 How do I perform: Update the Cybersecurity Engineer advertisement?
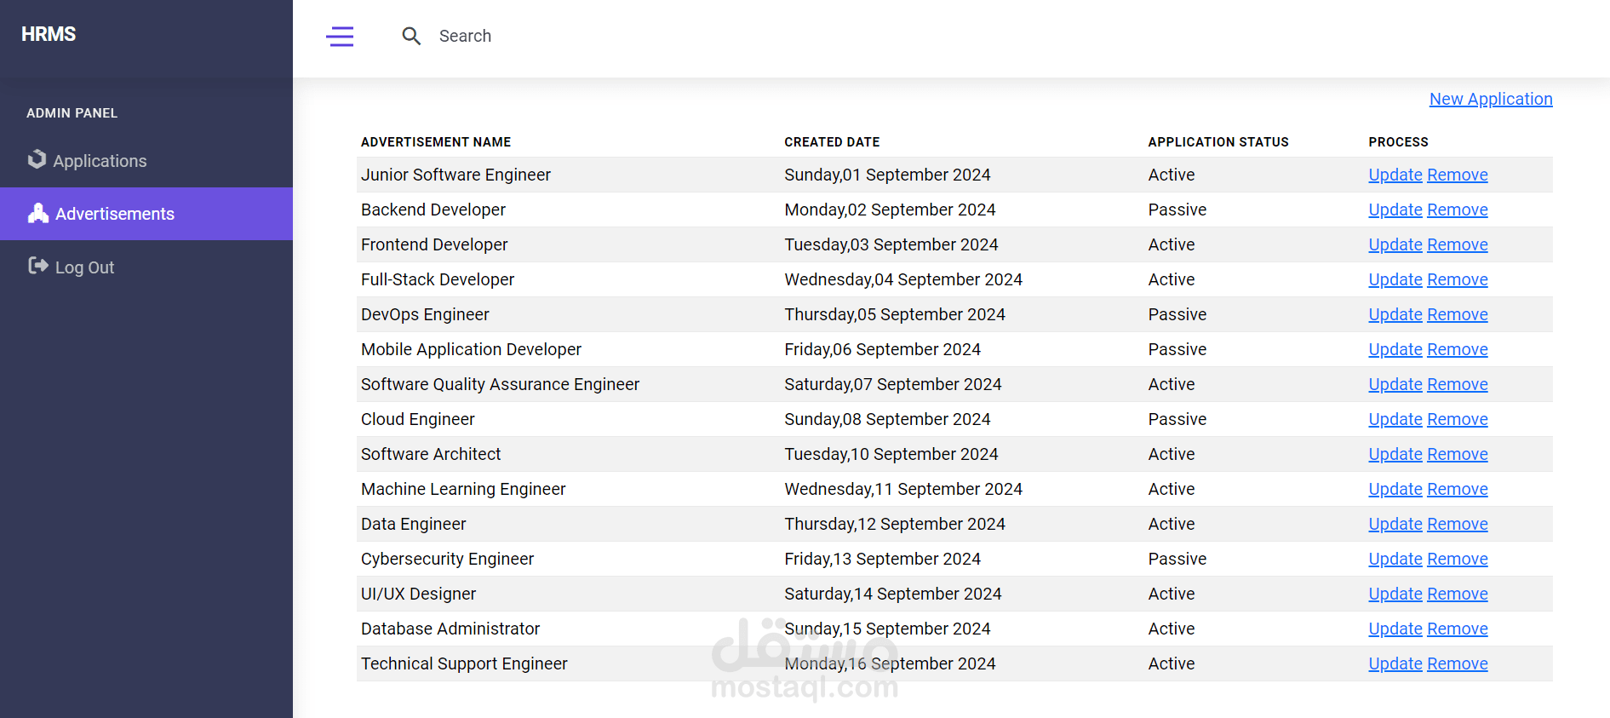coord(1395,559)
